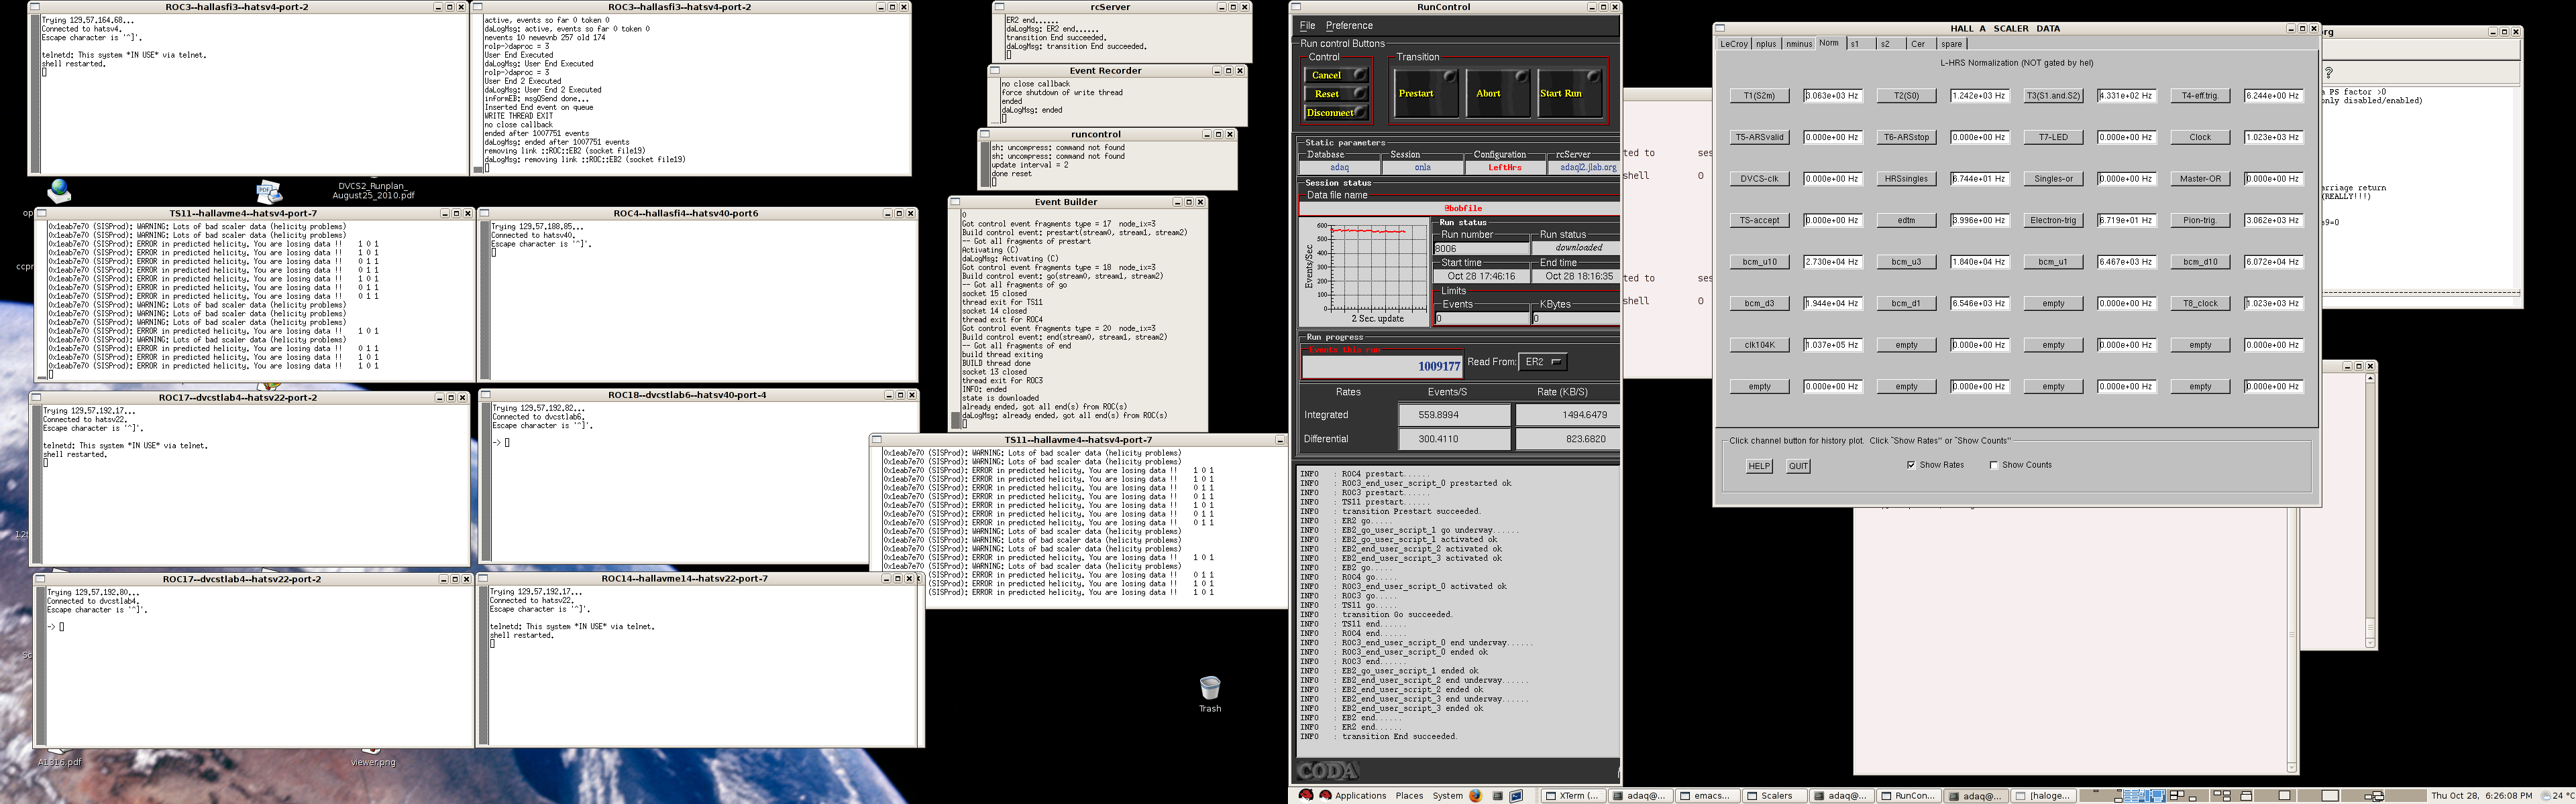Image resolution: width=2576 pixels, height=804 pixels.
Task: Click the HRSsingles channel button
Action: pos(1906,179)
